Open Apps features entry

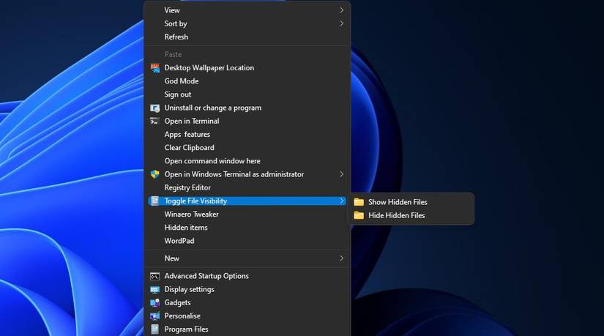click(x=247, y=135)
